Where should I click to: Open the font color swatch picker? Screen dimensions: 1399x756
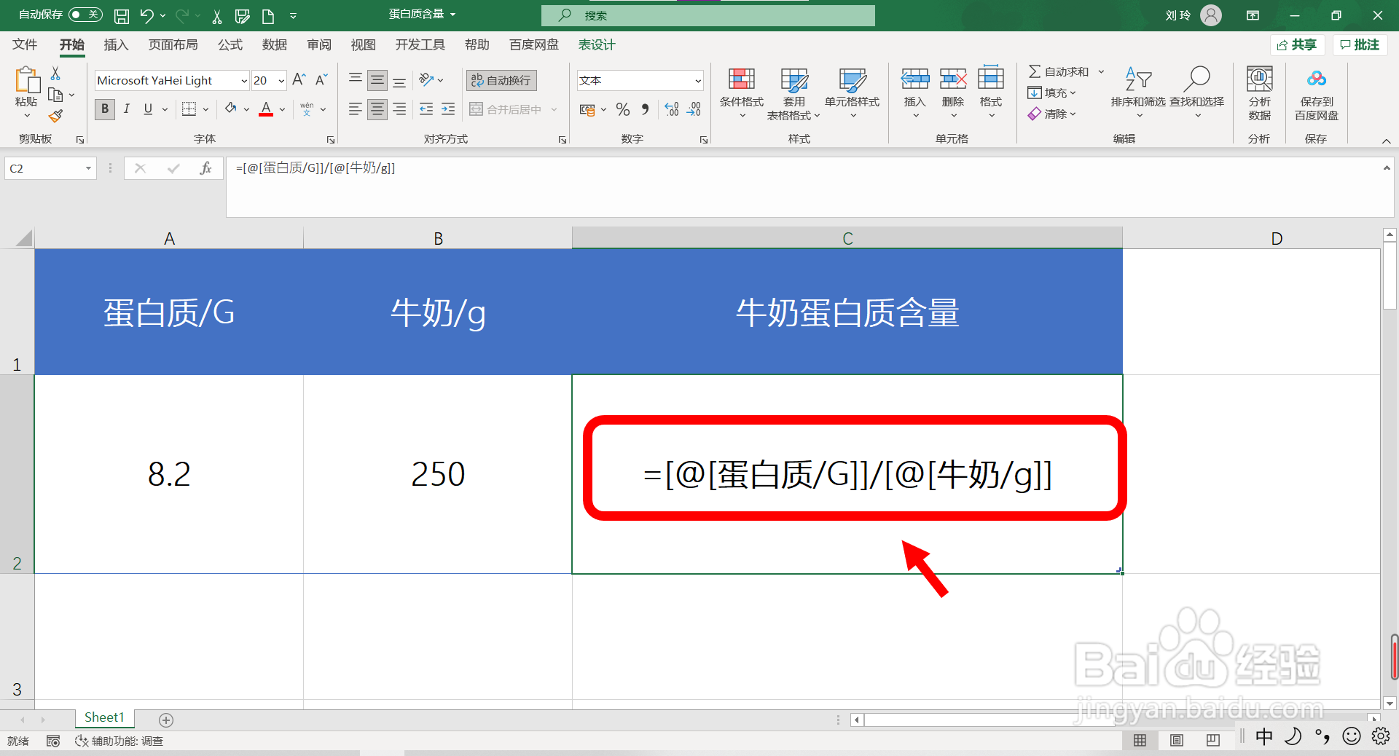point(281,109)
